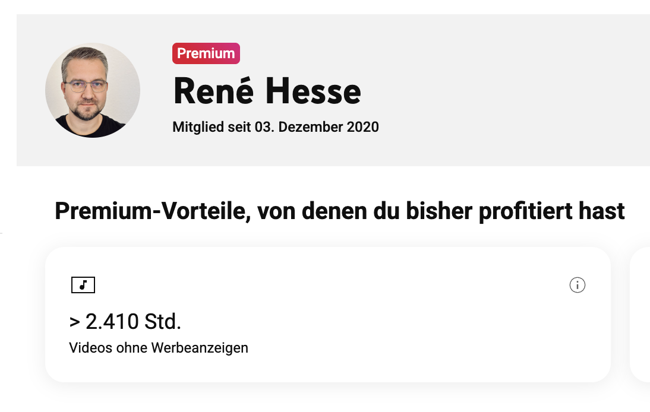Open René Hesse's round profile picture
Viewport: 650px width, 412px height.
point(93,90)
